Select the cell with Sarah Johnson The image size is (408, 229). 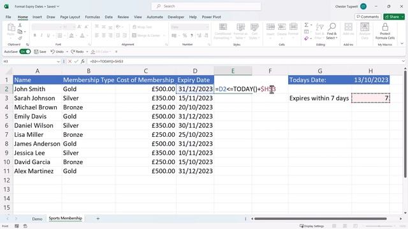(38, 98)
